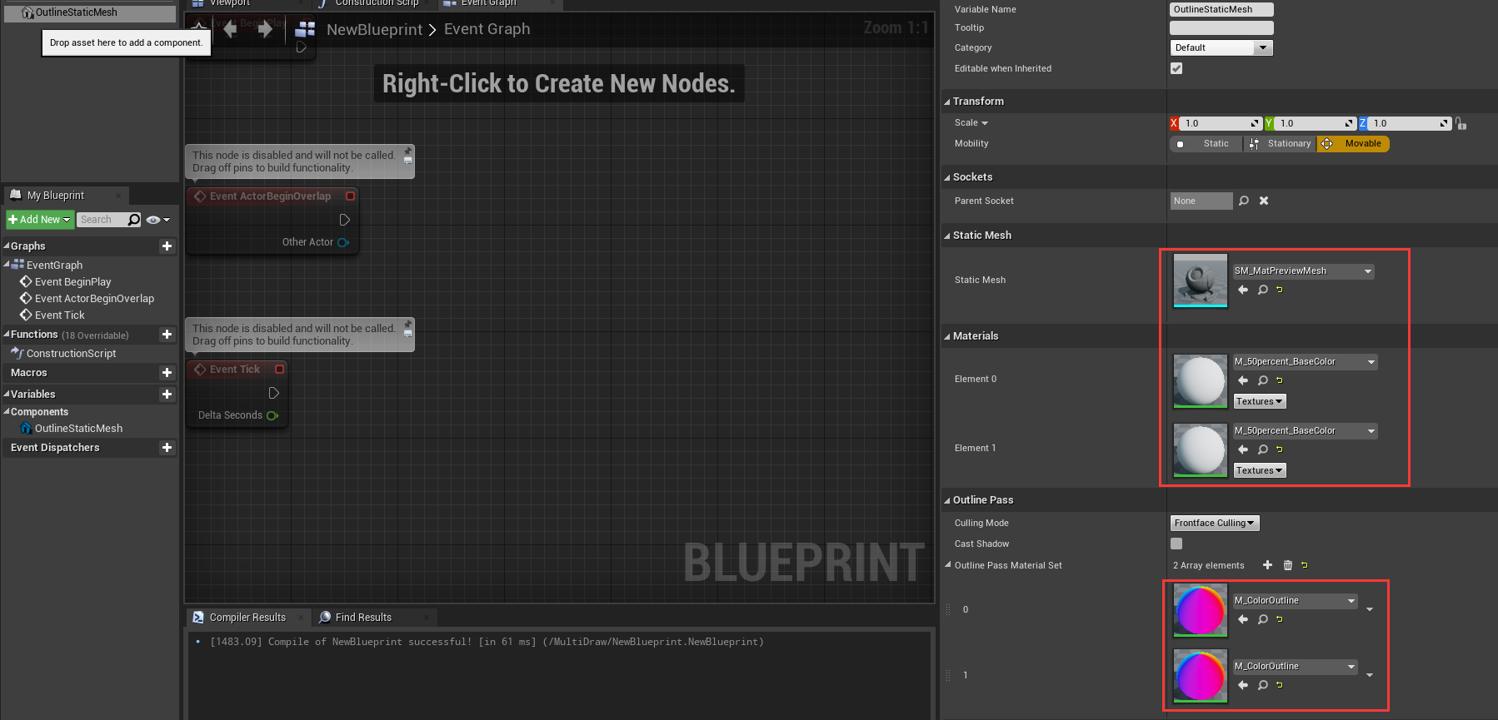Open the Category Default dropdown

[1221, 47]
